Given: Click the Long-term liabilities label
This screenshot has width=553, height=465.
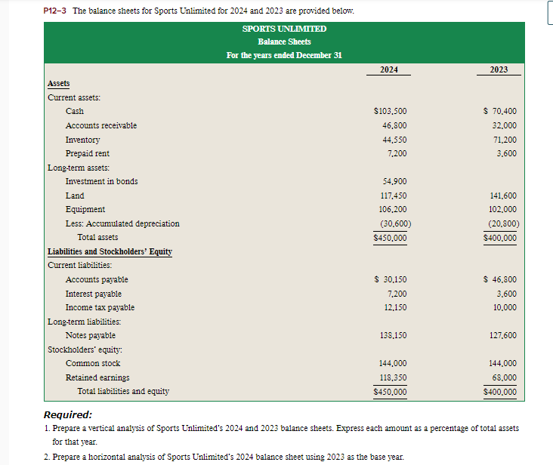Looking at the screenshot, I should (x=85, y=322).
